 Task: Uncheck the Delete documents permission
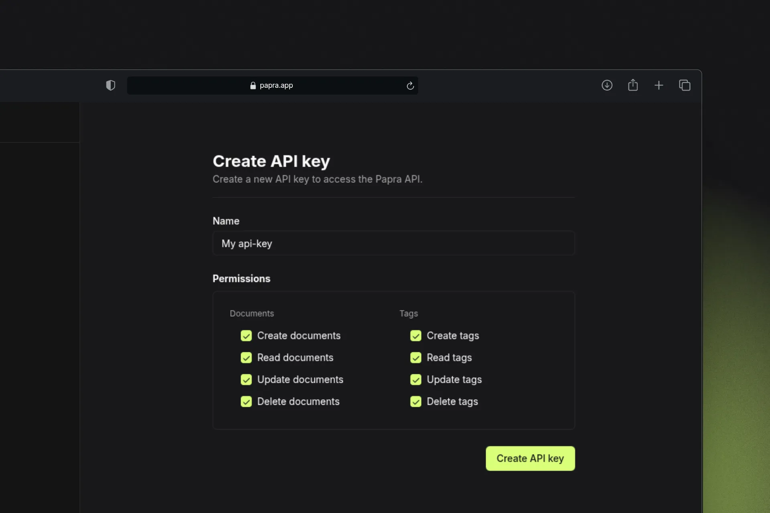[246, 402]
